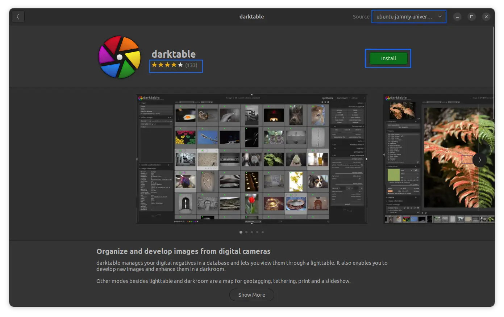504x317 pixels.
Task: Click the paragraph starting 'darktable manages your digital negatives'
Action: click(x=242, y=266)
